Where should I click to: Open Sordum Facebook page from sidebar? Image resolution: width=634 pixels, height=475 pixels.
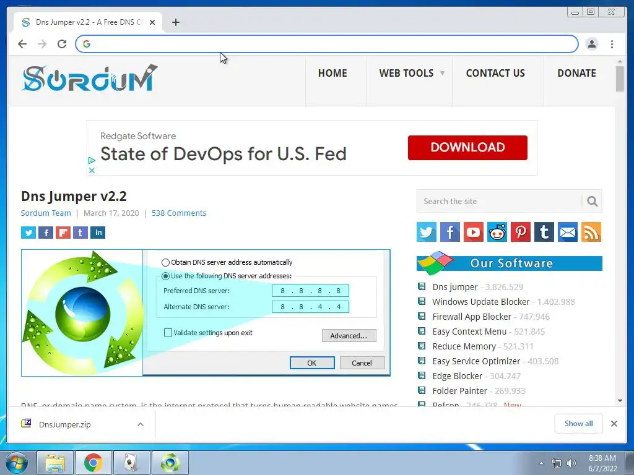point(450,232)
